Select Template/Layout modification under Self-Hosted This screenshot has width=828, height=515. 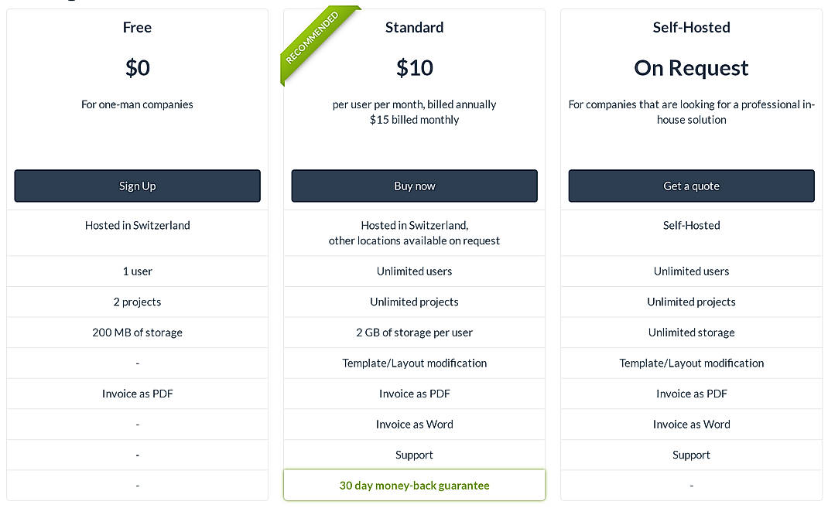(x=691, y=363)
